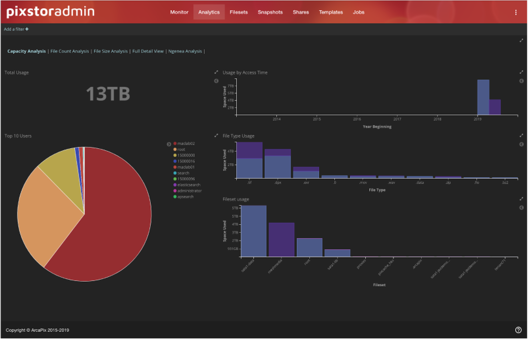
Task: Toggle the maclab02 entry in the legend
Action: click(x=186, y=144)
